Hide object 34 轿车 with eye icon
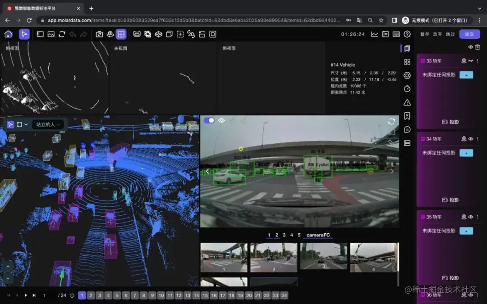 (471, 139)
